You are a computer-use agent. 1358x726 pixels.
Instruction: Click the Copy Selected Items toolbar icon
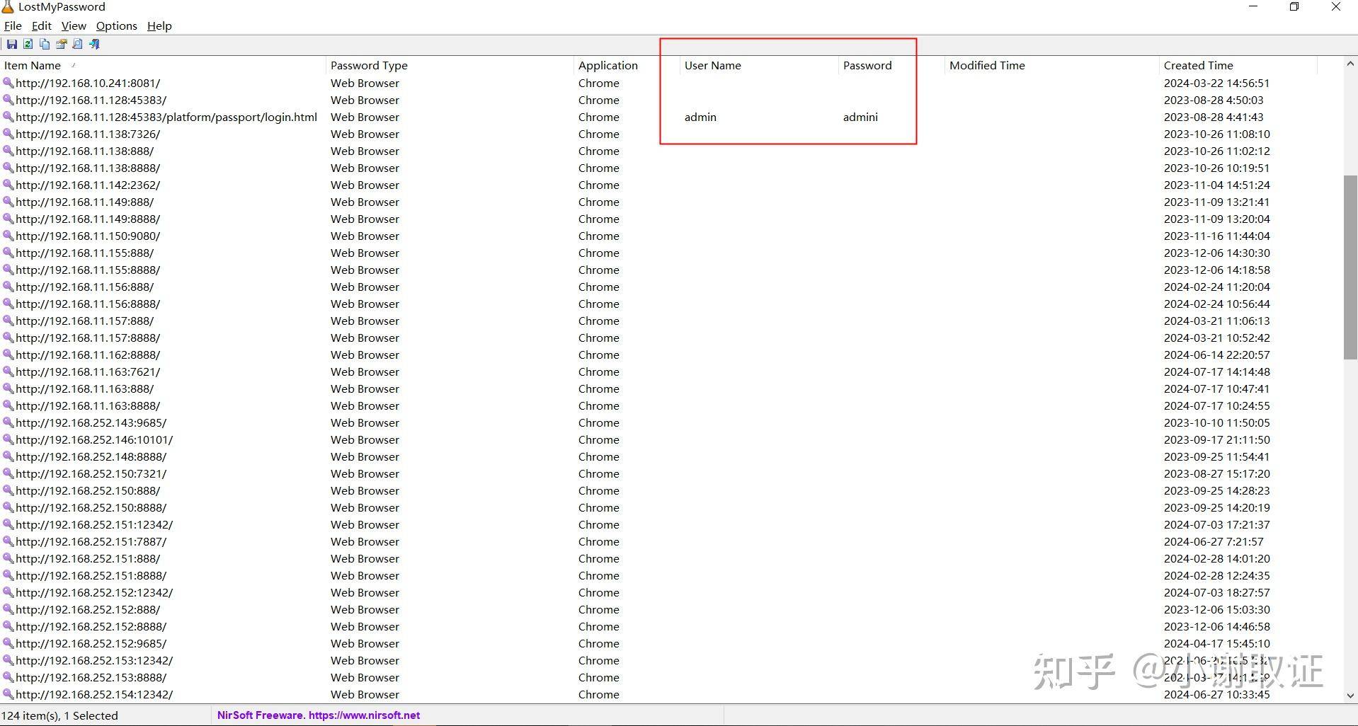[x=45, y=44]
